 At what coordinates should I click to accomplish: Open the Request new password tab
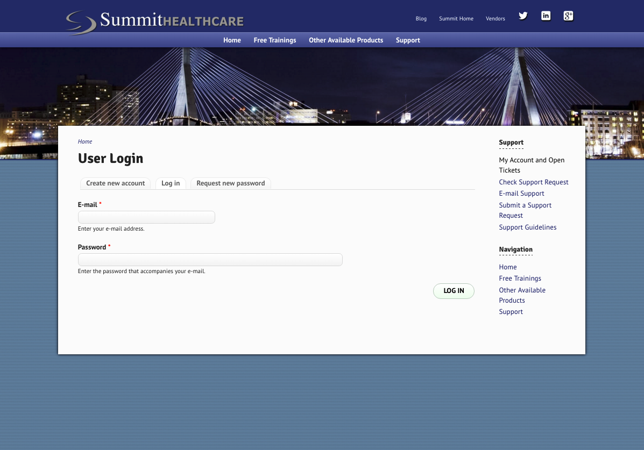tap(230, 183)
